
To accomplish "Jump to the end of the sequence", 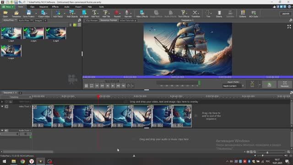I will pyautogui.click(x=123, y=86).
